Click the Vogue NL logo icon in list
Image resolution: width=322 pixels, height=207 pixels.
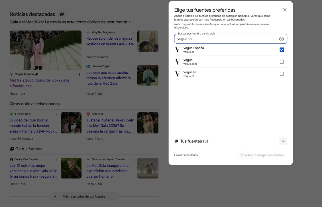click(178, 74)
